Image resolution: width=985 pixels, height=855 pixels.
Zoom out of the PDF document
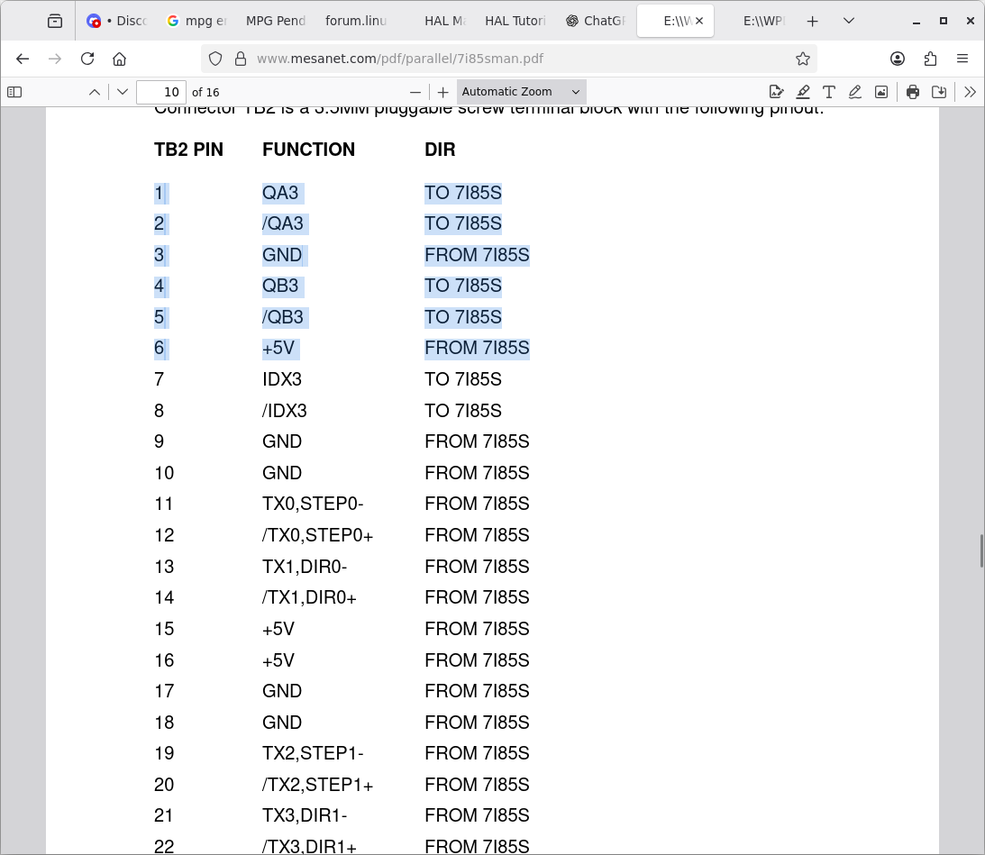[x=415, y=92]
